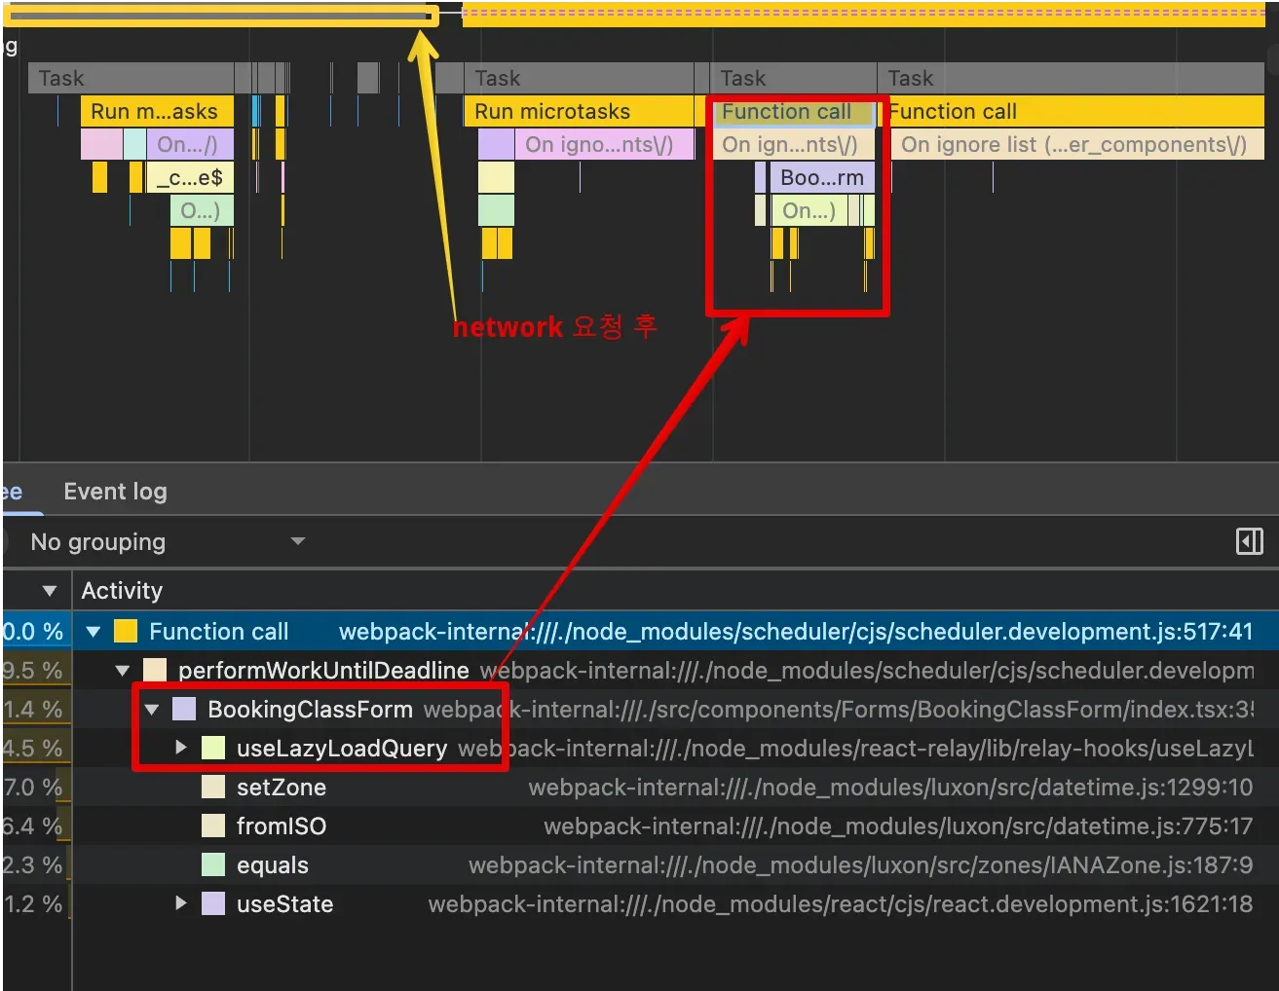Screen dimensions: 1279x991
Task: Select the Boo...rm flame chart block
Action: (821, 178)
